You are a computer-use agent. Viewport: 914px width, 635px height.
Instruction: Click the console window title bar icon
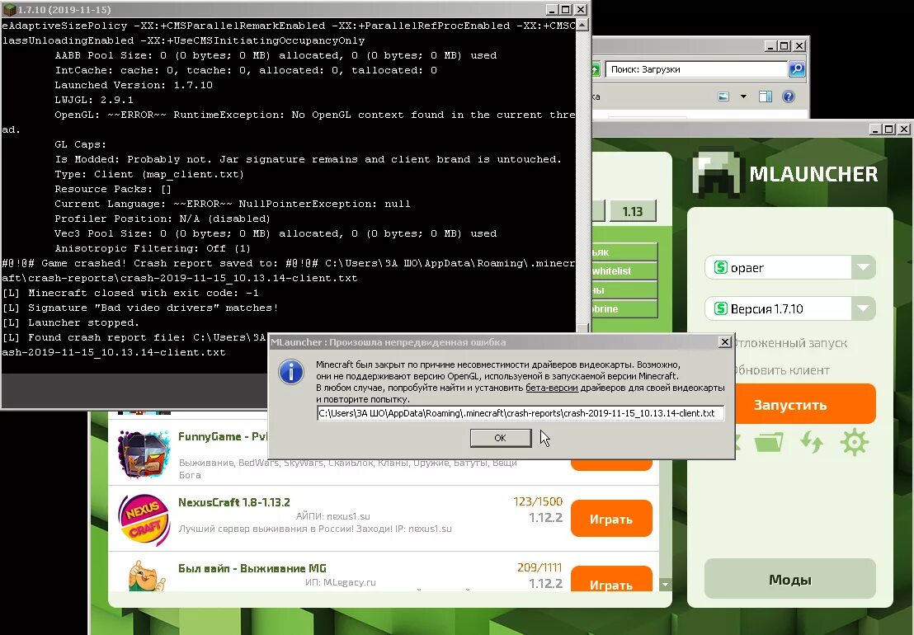click(9, 9)
